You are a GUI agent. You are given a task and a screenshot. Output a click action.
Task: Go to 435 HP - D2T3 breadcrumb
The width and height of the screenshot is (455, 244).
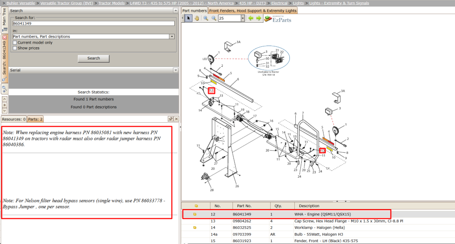click(252, 3)
